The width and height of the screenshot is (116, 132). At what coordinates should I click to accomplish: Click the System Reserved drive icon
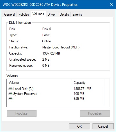(x=10, y=93)
